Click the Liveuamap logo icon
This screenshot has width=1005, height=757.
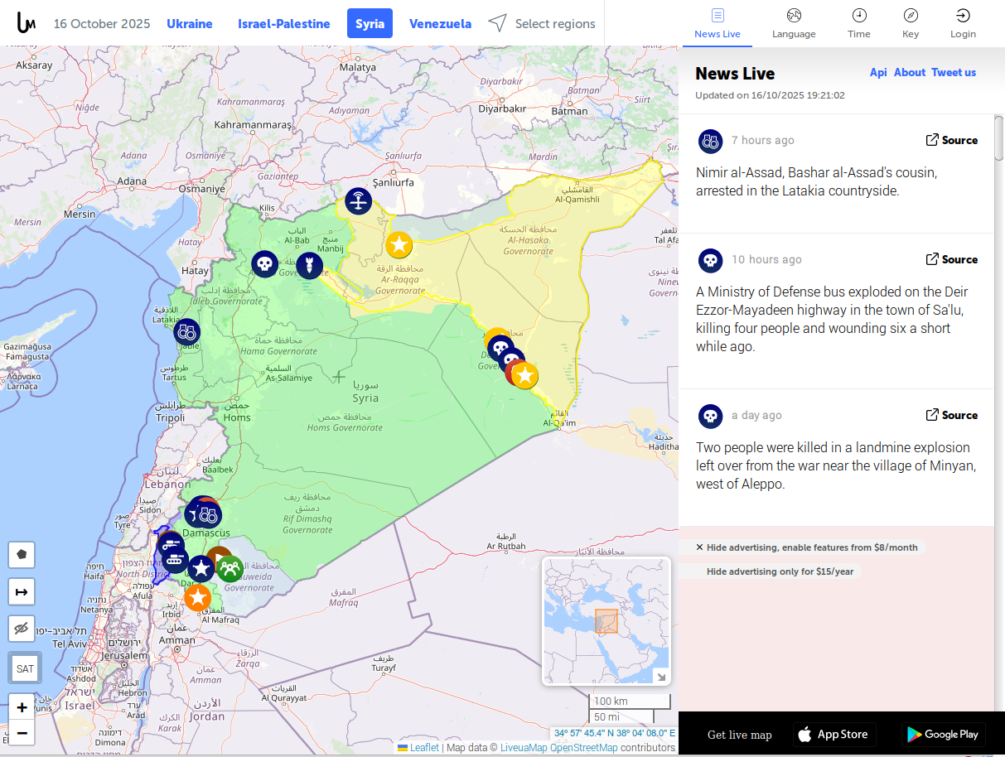pyautogui.click(x=26, y=23)
